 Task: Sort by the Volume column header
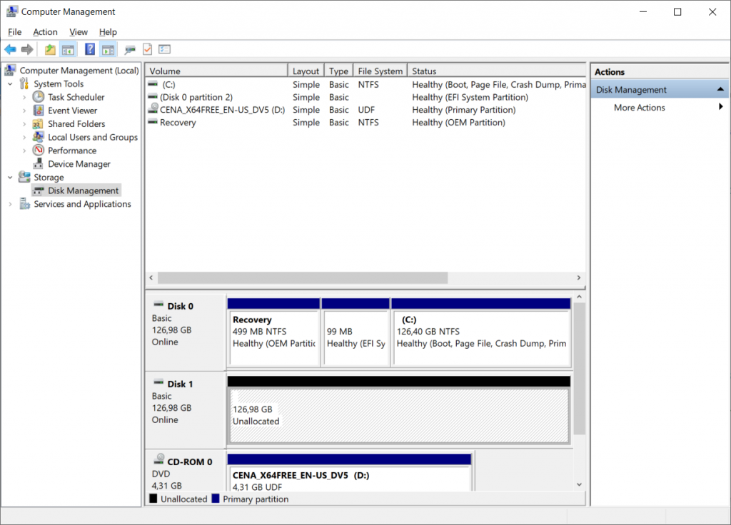216,71
